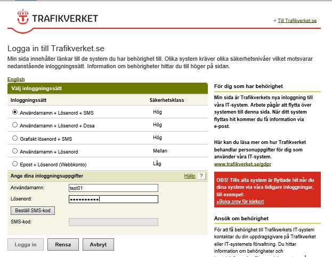Focus the Lösenord password field
This screenshot has width=332, height=257.
click(x=114, y=199)
